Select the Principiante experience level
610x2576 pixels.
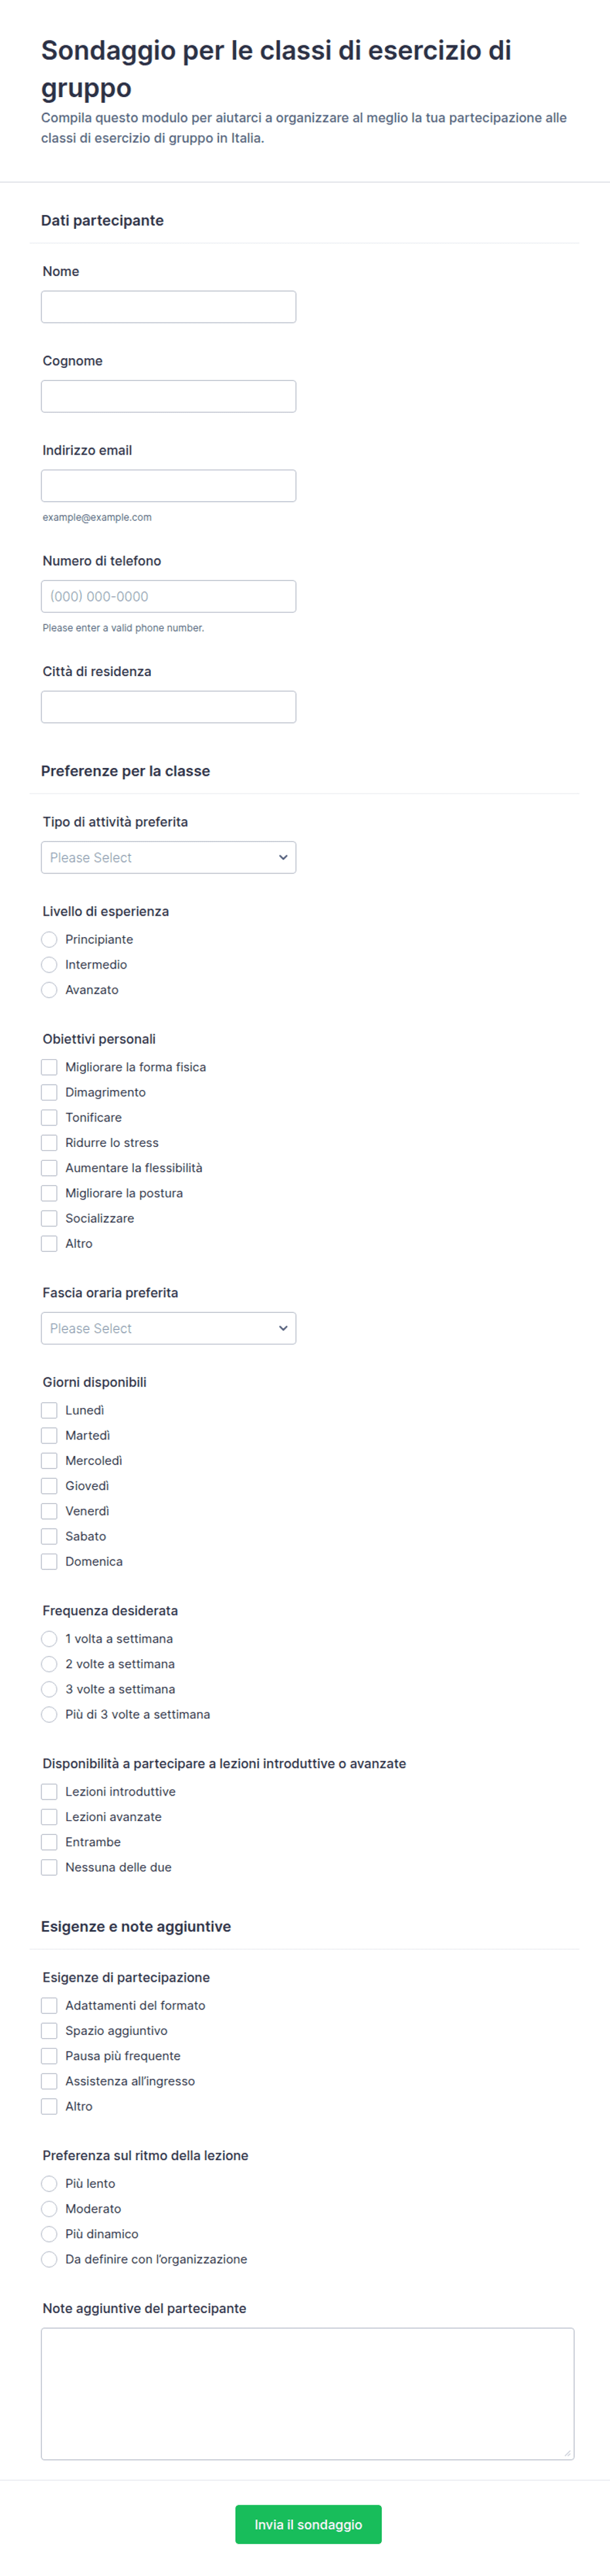(x=49, y=939)
